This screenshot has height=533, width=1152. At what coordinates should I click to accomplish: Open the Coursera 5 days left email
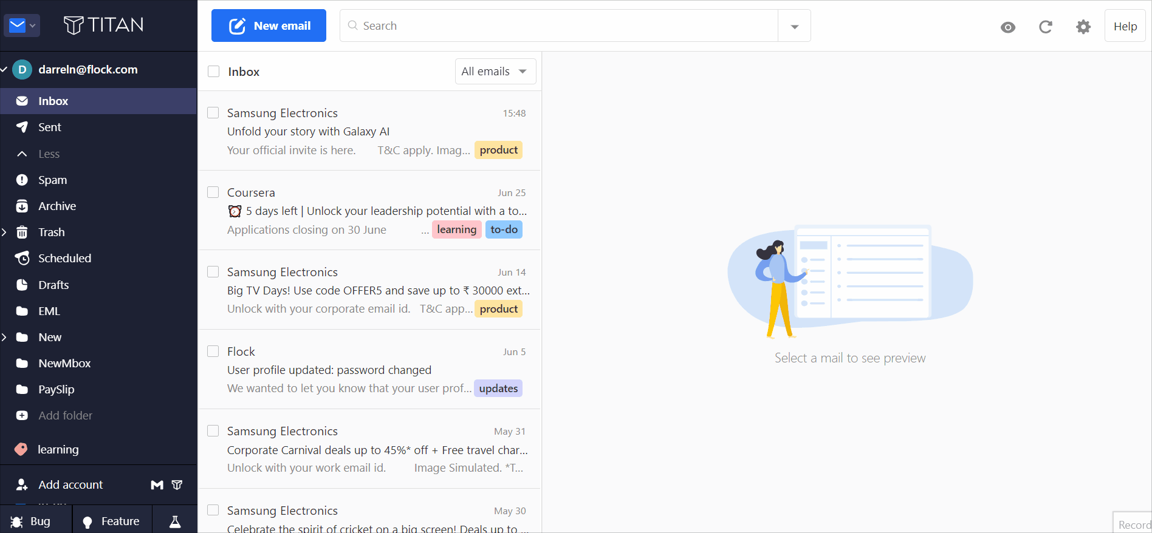pyautogui.click(x=369, y=211)
